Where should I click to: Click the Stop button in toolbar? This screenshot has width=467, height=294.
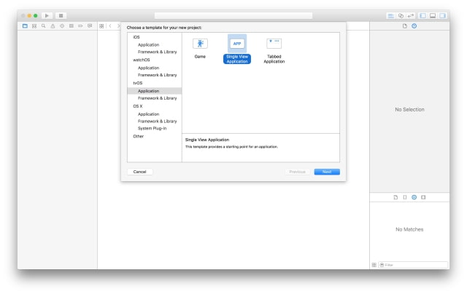pos(61,15)
